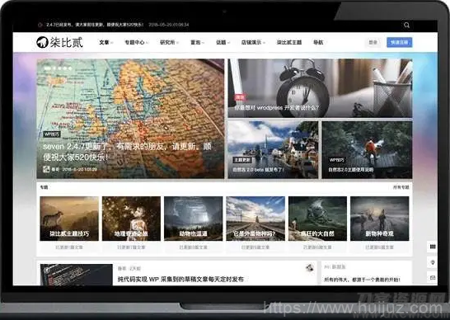Screen dimensions: 450x320
Task: Open the 导航 nav item
Action: pos(318,42)
